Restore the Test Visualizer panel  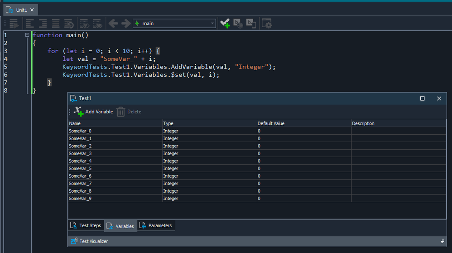(x=442, y=242)
